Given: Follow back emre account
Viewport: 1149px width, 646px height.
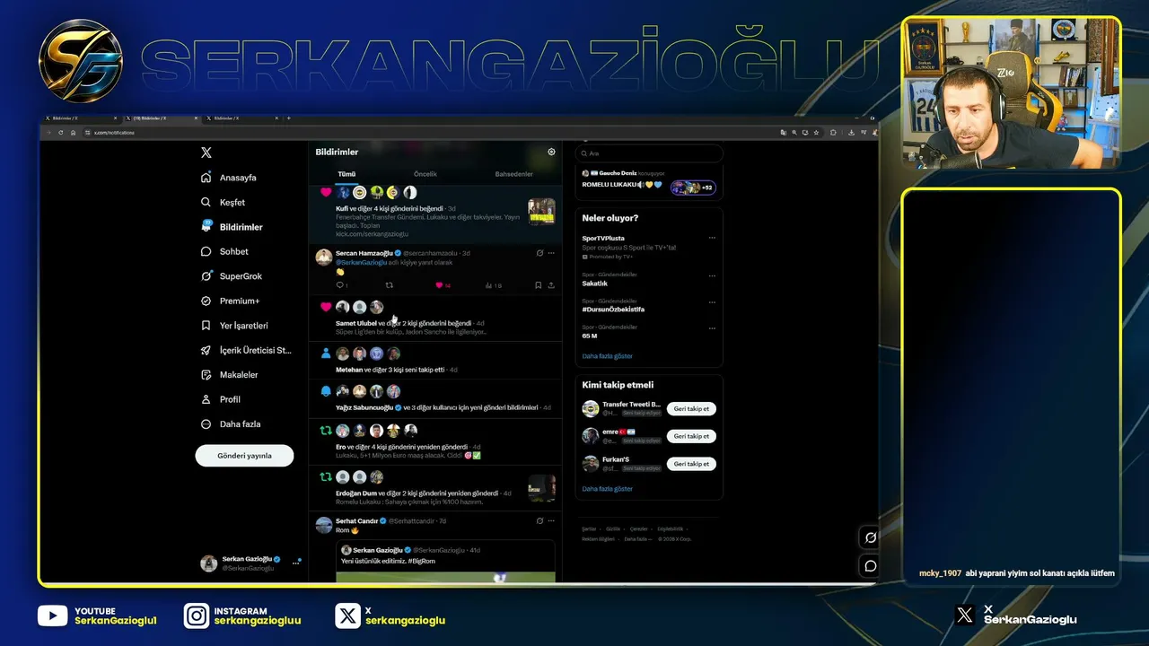Looking at the screenshot, I should pos(691,436).
